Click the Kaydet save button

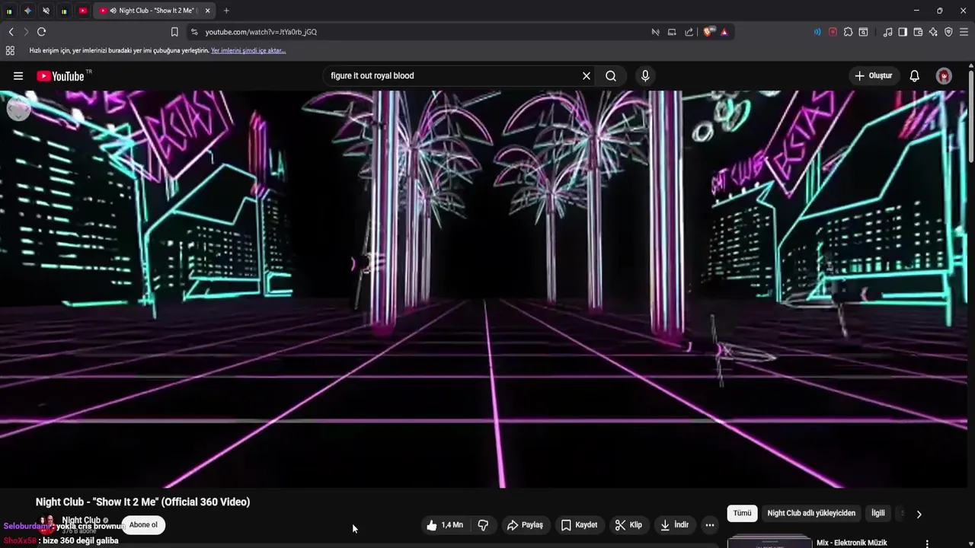580,525
